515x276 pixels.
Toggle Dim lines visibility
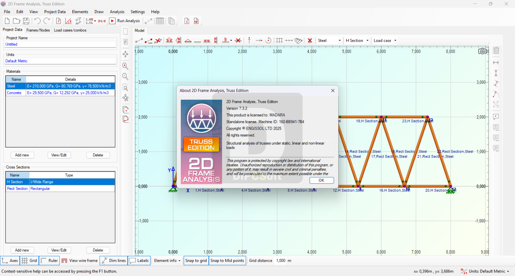tap(114, 260)
